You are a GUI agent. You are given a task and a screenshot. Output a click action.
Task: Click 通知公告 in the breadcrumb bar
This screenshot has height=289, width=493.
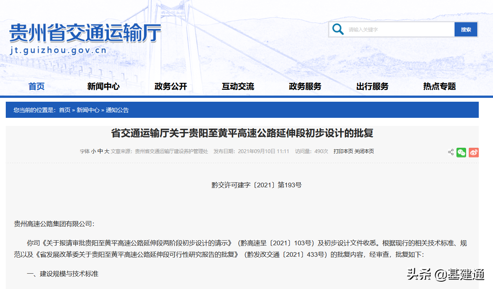[117, 110]
